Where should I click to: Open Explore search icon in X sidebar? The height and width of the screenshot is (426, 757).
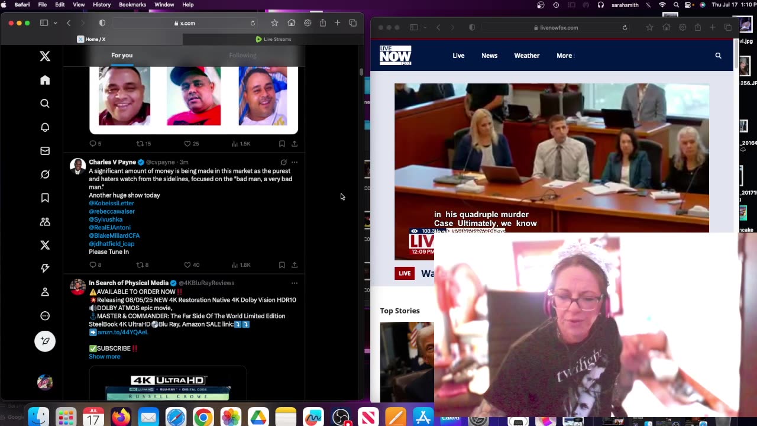pos(45,104)
